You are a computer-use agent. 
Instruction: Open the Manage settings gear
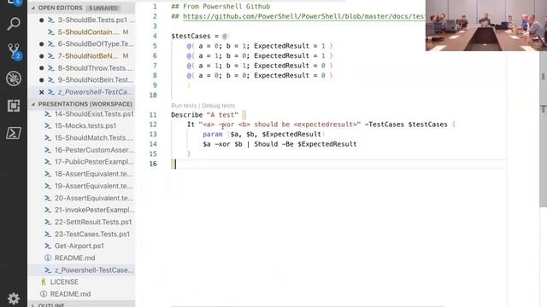pyautogui.click(x=14, y=298)
